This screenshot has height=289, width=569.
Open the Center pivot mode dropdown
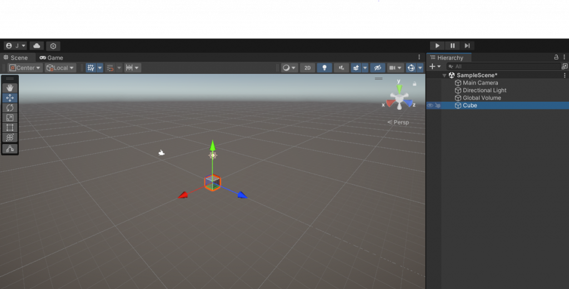pyautogui.click(x=25, y=68)
